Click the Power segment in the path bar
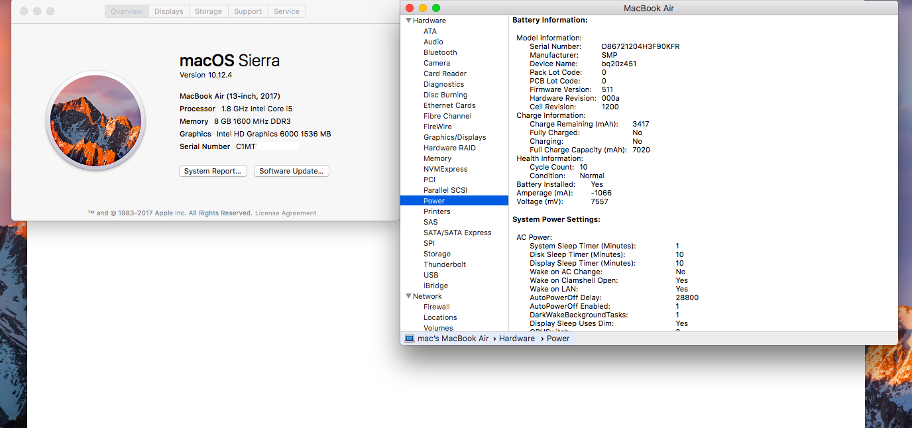The height and width of the screenshot is (428, 912). 558,339
